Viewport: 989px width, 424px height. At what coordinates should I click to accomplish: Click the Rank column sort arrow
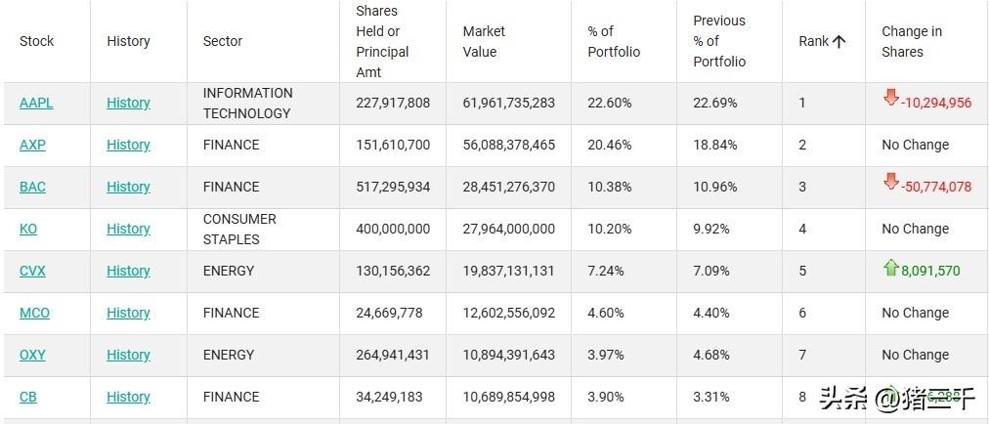838,41
